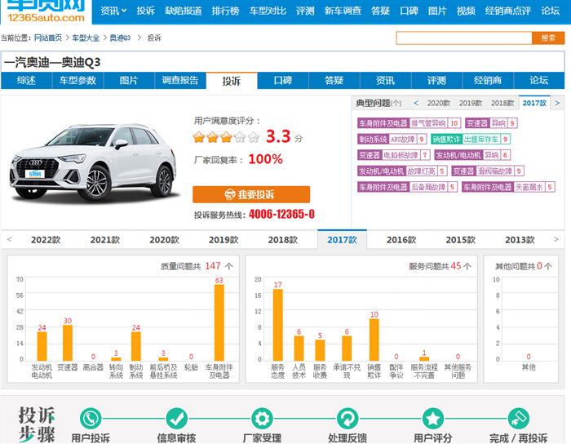Click the 100% 厂家回复率 value
Viewport: 571px width, 444px height.
coord(265,159)
